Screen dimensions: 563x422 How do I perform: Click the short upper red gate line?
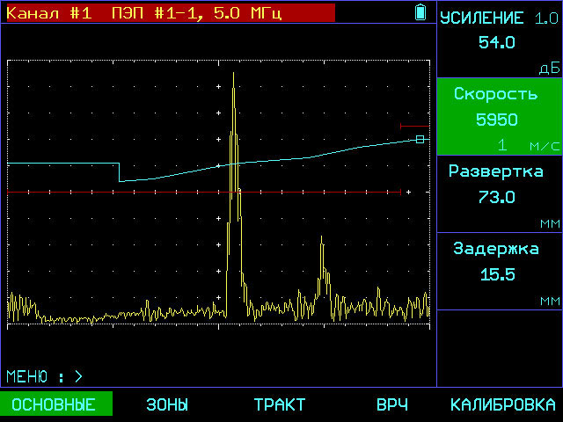click(414, 126)
